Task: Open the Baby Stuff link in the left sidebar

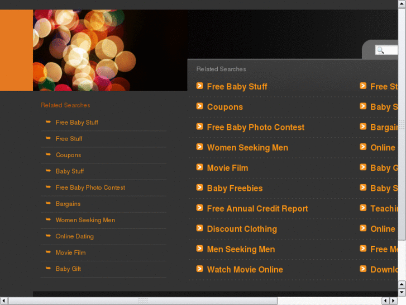Action: coord(70,171)
